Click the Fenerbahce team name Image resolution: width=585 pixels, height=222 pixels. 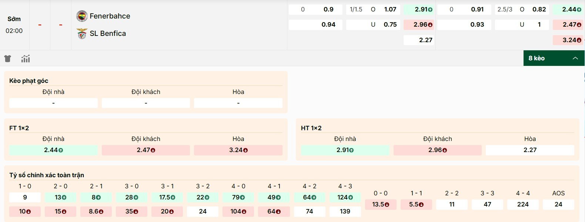click(110, 16)
